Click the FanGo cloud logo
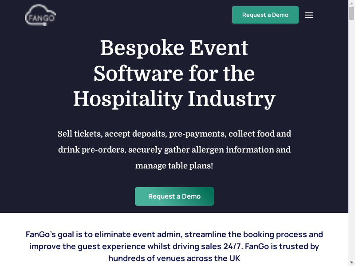Viewport: 355px width, 266px height. point(40,15)
